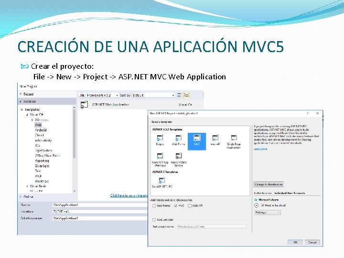Click the Test project name field
Image resolution: width=344 pixels, height=258 pixels.
[x=212, y=226]
